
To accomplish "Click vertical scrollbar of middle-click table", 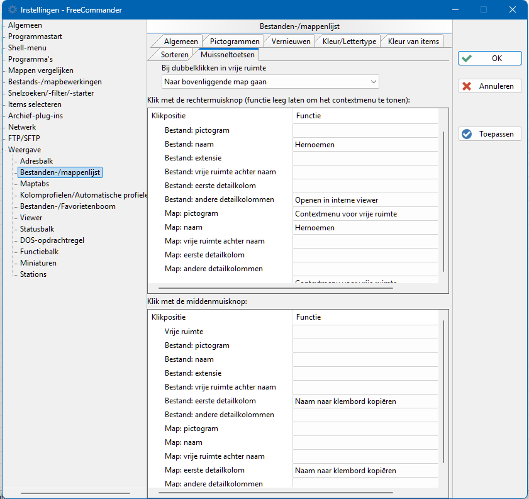I will [x=443, y=391].
